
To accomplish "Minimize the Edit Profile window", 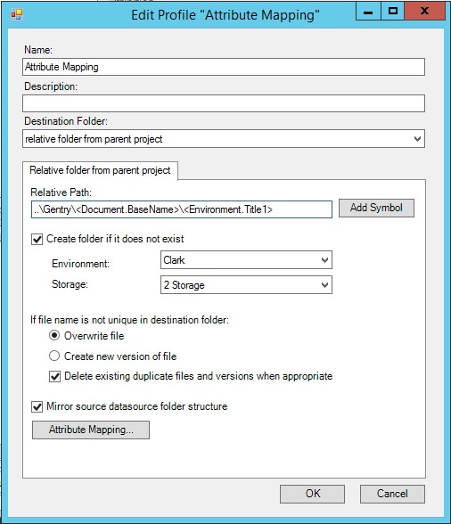I will click(368, 12).
